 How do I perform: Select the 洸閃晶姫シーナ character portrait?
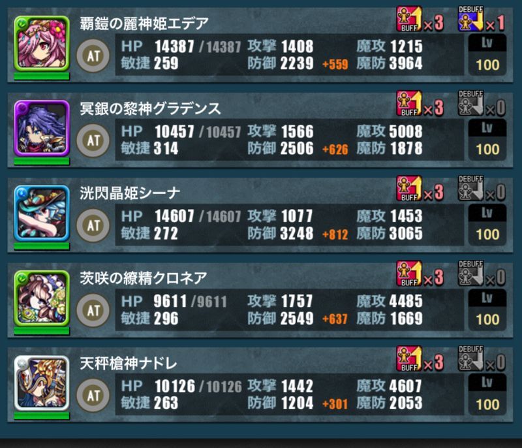[42, 213]
